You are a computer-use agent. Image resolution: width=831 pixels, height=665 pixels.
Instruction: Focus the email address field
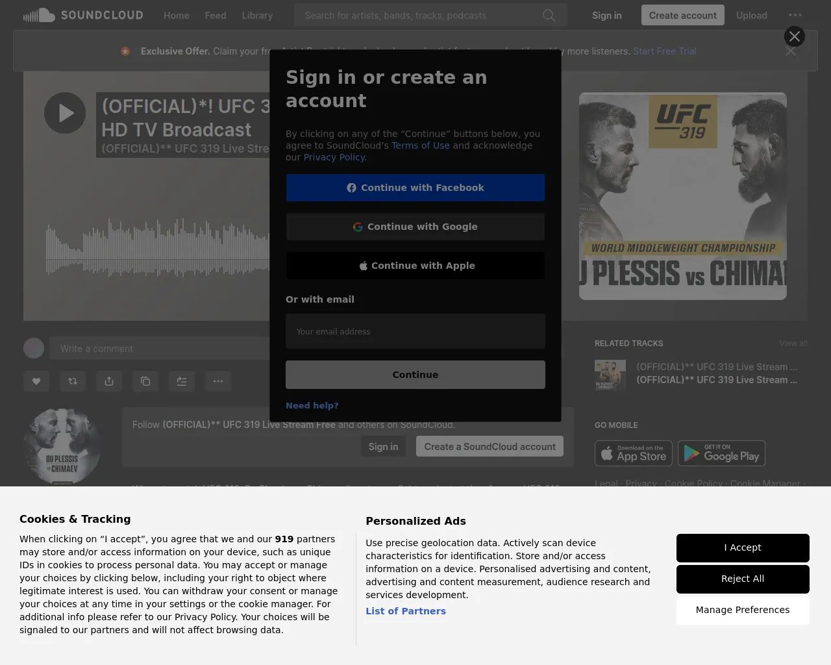click(x=415, y=332)
